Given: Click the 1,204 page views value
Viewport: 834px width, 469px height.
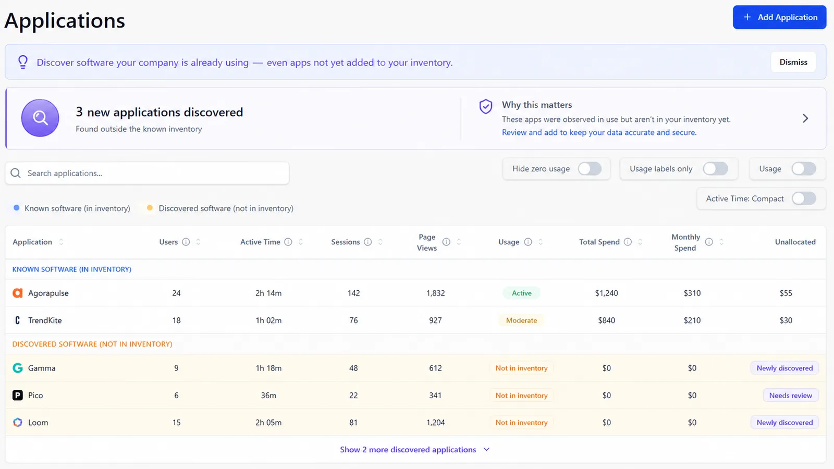Looking at the screenshot, I should pyautogui.click(x=435, y=422).
